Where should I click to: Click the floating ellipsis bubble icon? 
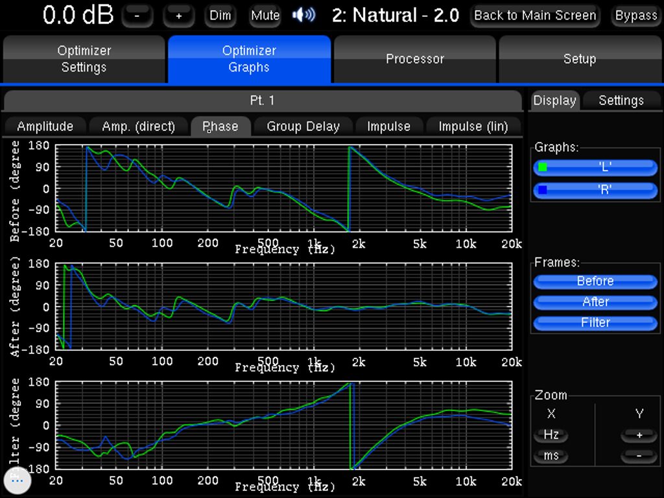pos(18,480)
